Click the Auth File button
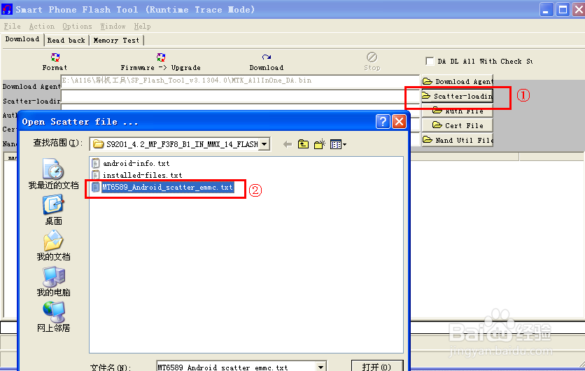The image size is (585, 371). [458, 111]
